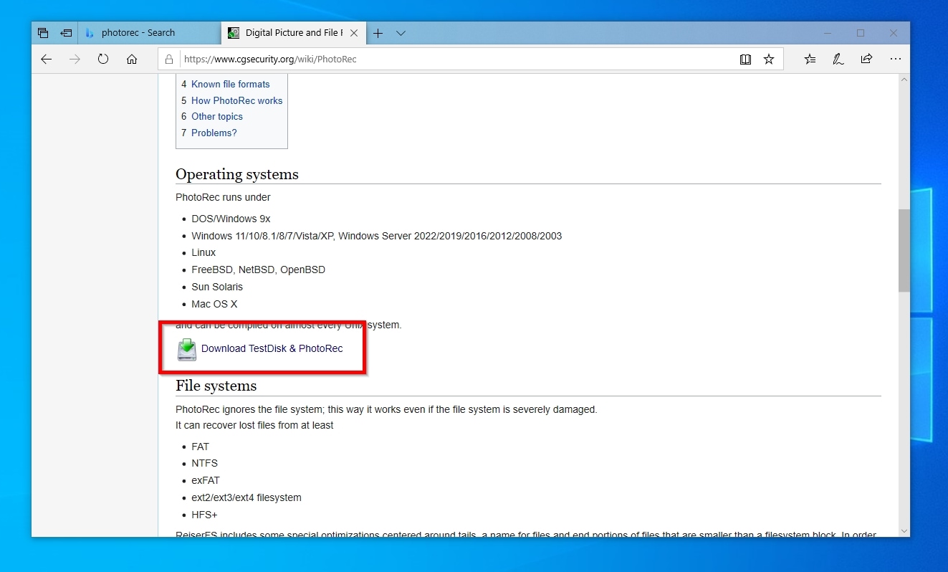Click the DOS/Windows 9x list item

[231, 219]
